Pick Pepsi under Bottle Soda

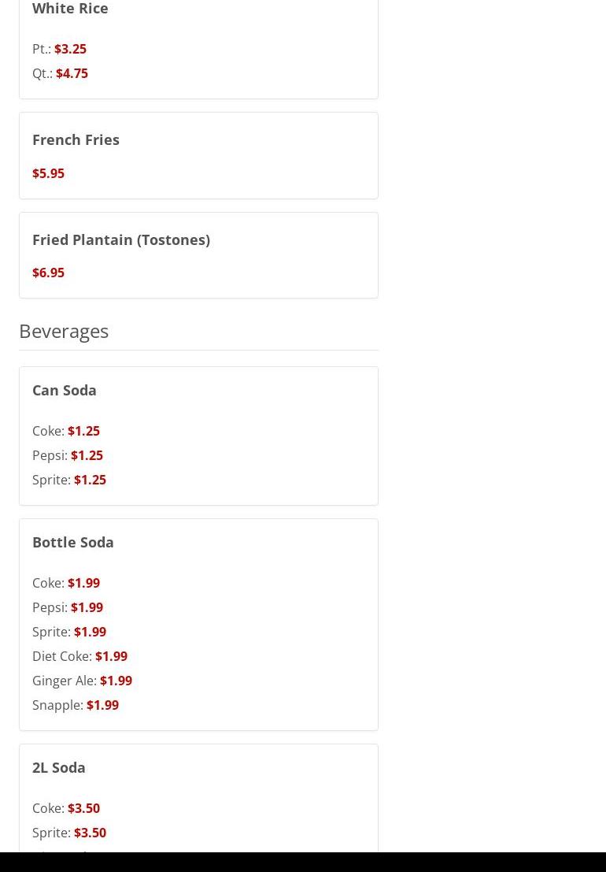(x=68, y=607)
